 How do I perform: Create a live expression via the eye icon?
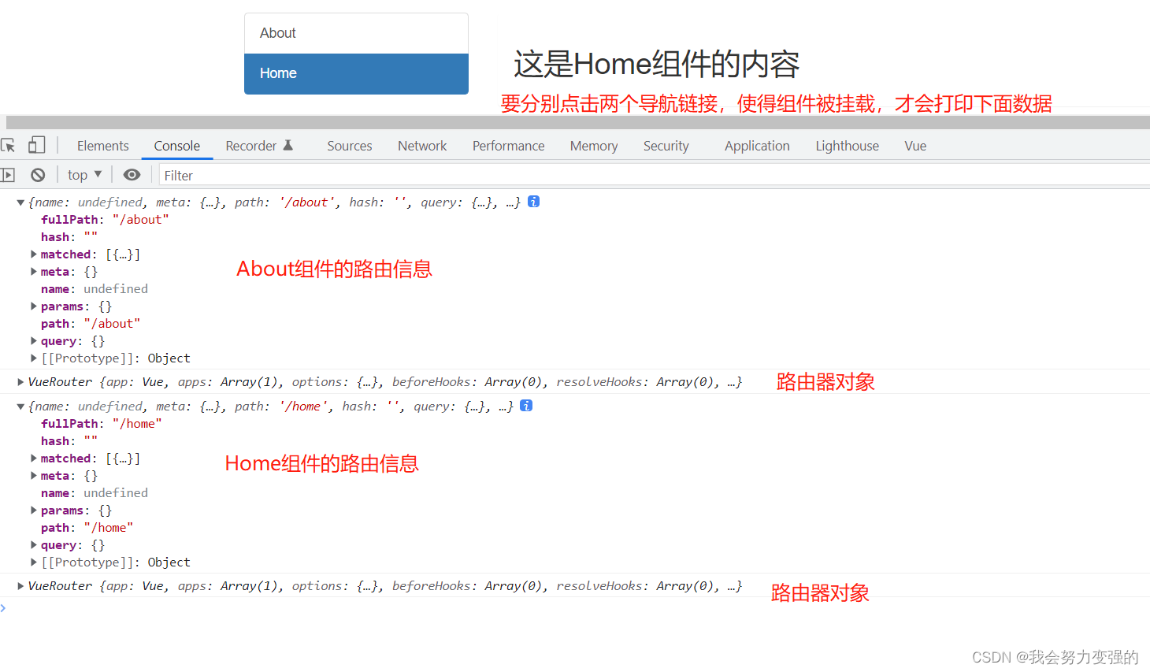coord(132,174)
